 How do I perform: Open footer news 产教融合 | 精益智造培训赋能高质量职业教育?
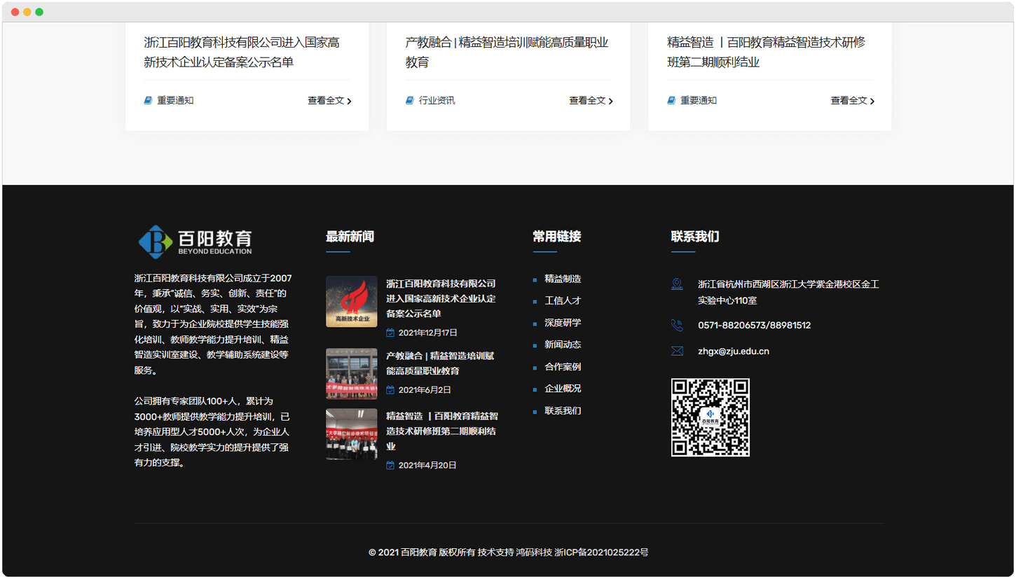click(440, 363)
